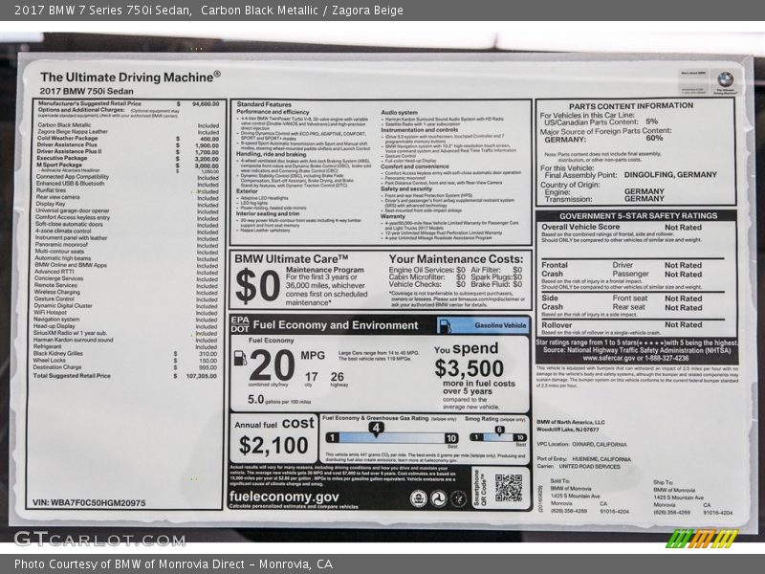Image resolution: width=765 pixels, height=574 pixels.
Task: Click the BMW Ultimate Care heading
Action: pyautogui.click(x=292, y=258)
